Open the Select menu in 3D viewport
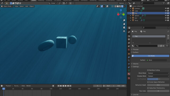170x96 pixels. (x=22, y=6)
